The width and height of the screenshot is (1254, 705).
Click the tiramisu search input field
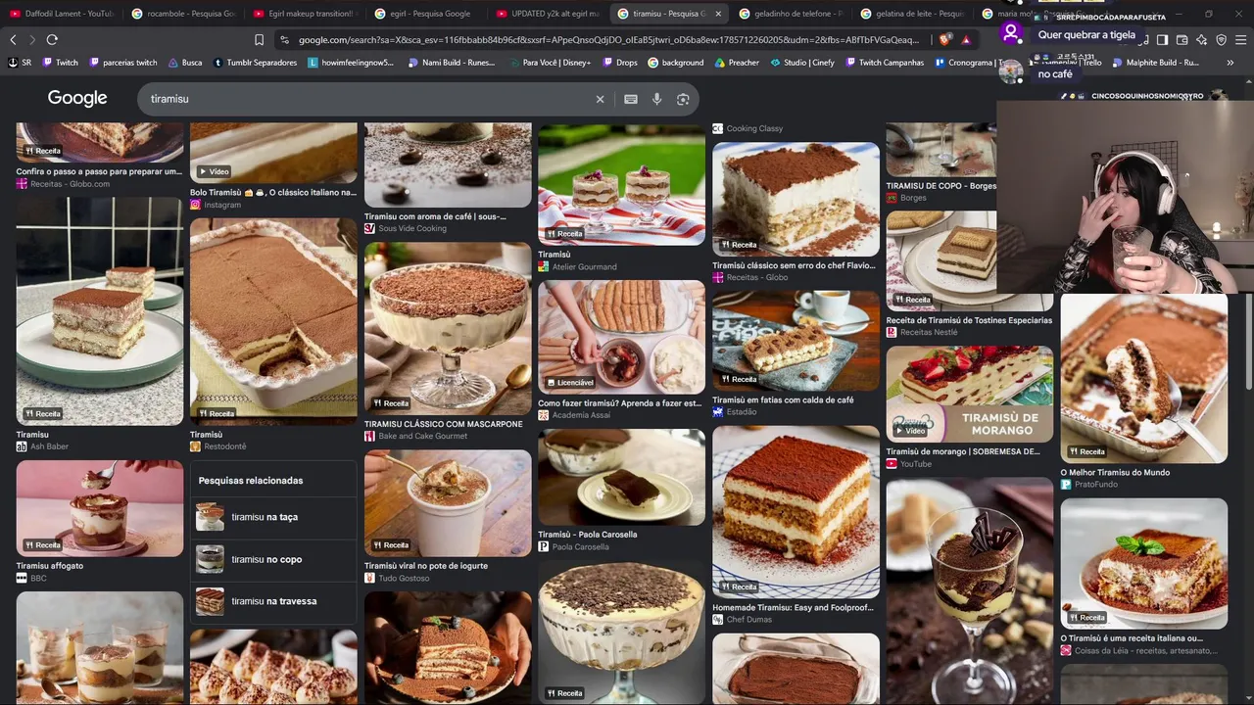pos(367,99)
